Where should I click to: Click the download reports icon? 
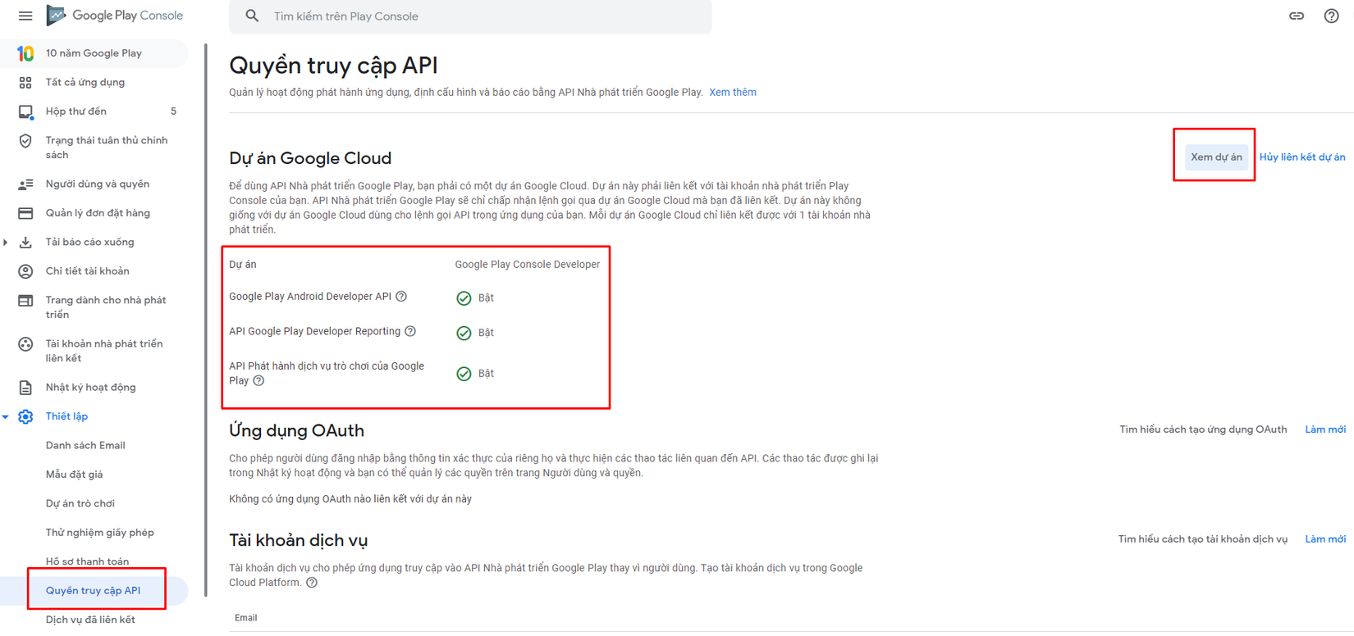[x=25, y=243]
